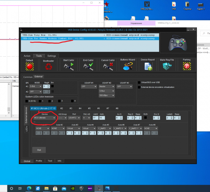Open Mail app from taskbar
Viewport: 210px width, 192px height.
click(x=64, y=188)
